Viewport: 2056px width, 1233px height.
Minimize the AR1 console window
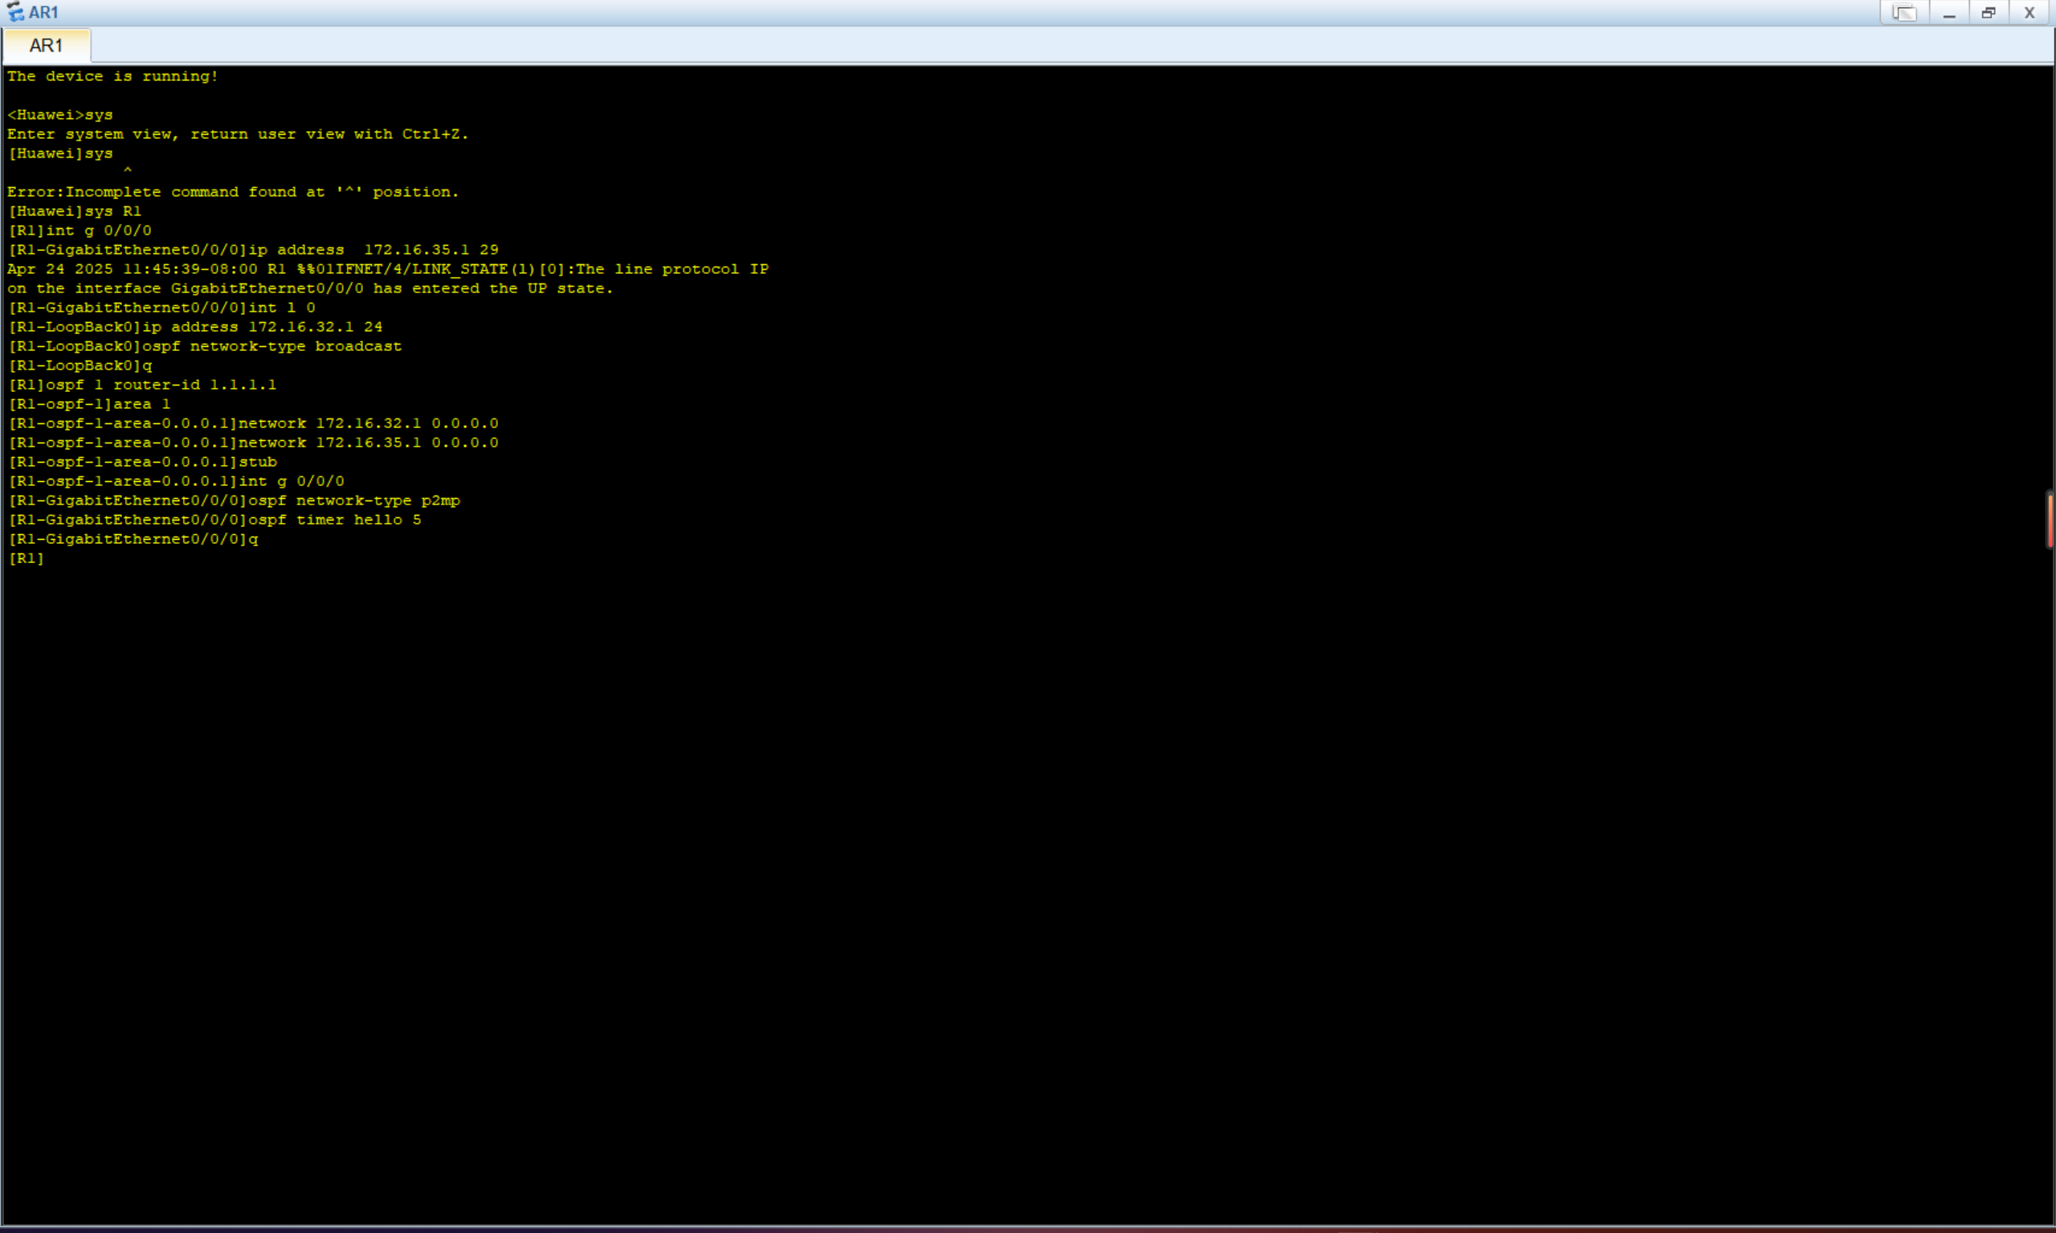click(1948, 14)
